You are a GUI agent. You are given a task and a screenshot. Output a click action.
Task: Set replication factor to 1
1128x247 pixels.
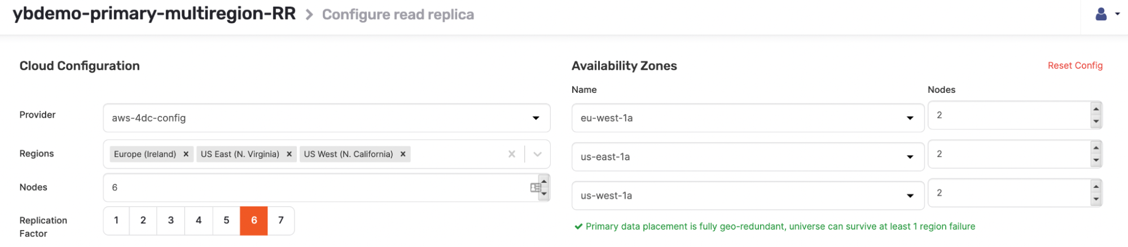116,221
